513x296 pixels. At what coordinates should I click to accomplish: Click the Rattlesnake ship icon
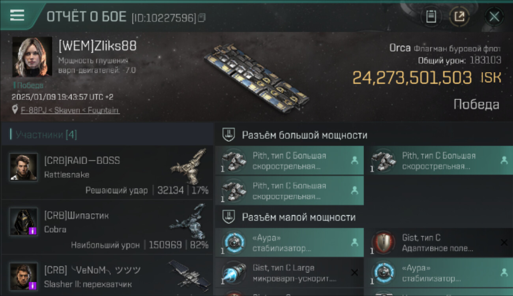[x=189, y=166]
